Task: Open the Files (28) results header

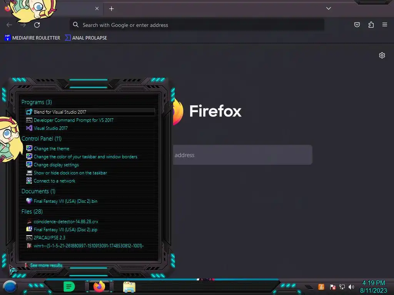Action: (32, 212)
